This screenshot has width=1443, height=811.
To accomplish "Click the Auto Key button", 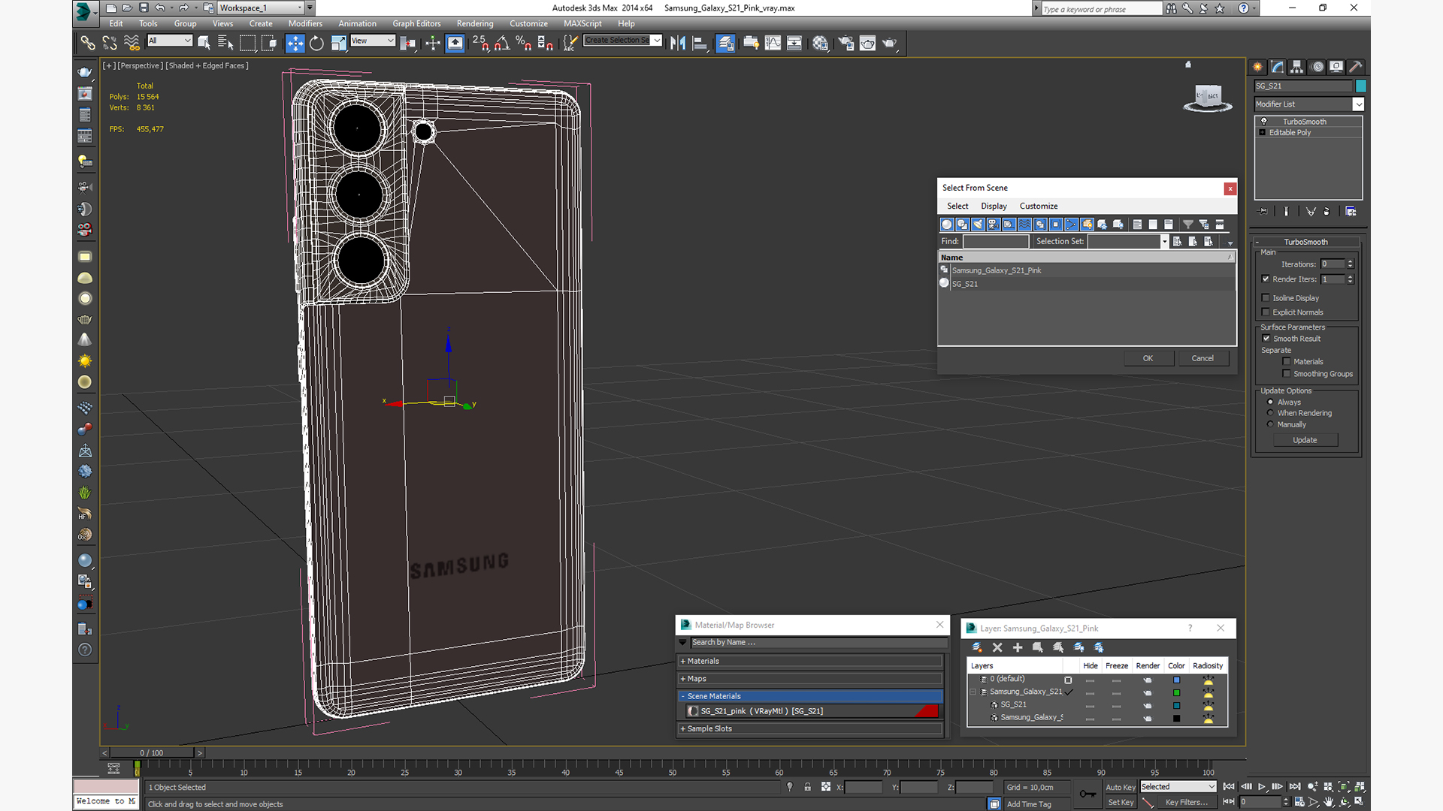I will tap(1120, 787).
